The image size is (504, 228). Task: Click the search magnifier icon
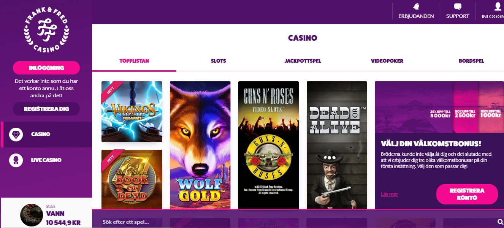[500, 222]
